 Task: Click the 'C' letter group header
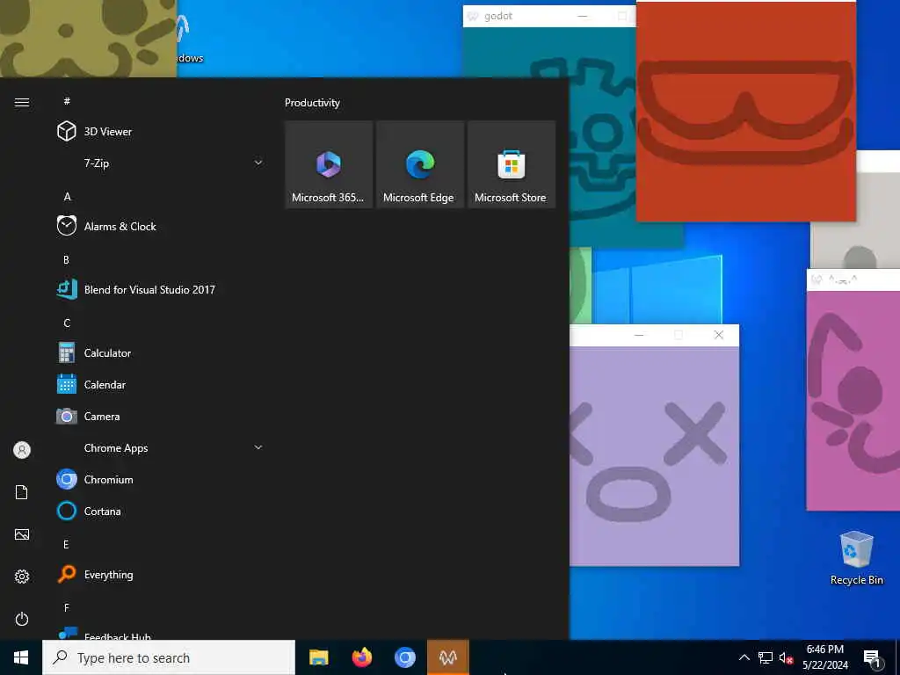pos(67,323)
